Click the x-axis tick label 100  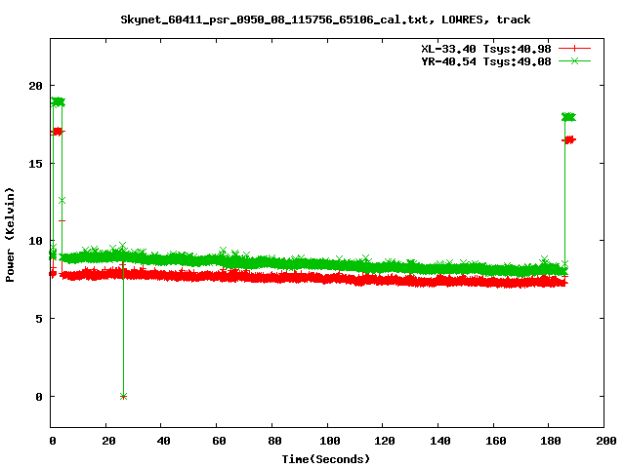tap(330, 441)
